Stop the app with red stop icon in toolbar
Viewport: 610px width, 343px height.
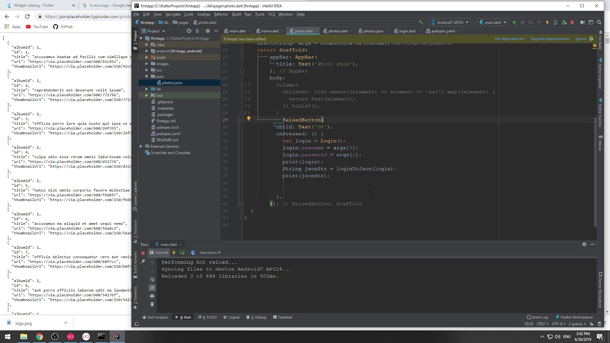572,22
